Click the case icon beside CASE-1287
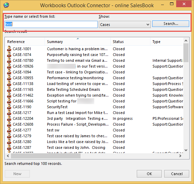Screen dimensions: 194x184 [x=9, y=147]
